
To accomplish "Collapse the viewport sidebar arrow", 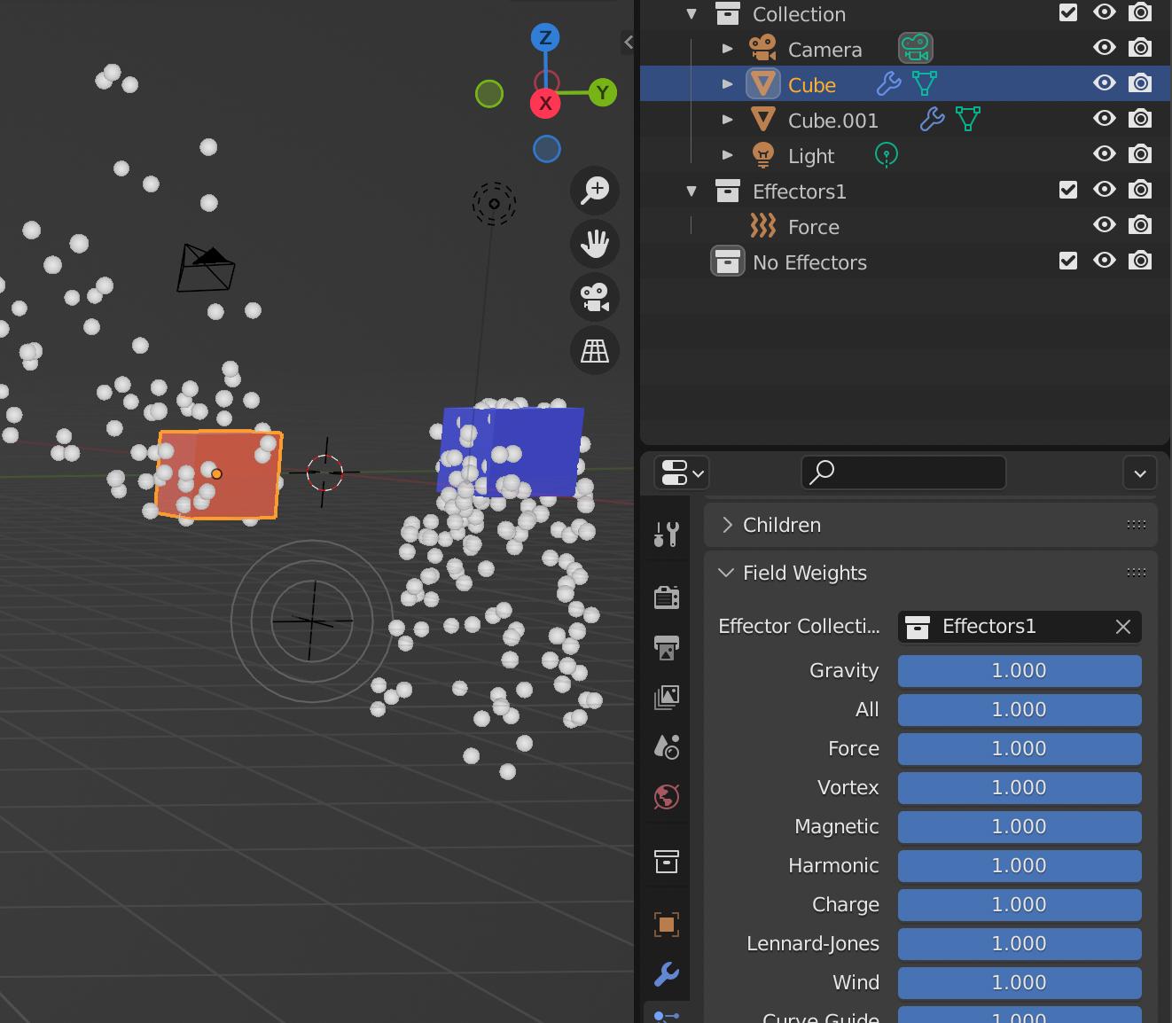I will coord(628,42).
